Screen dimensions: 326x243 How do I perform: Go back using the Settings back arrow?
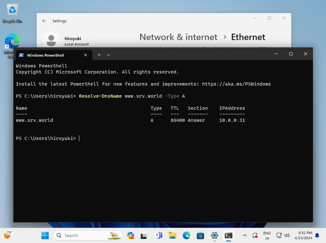(44, 21)
